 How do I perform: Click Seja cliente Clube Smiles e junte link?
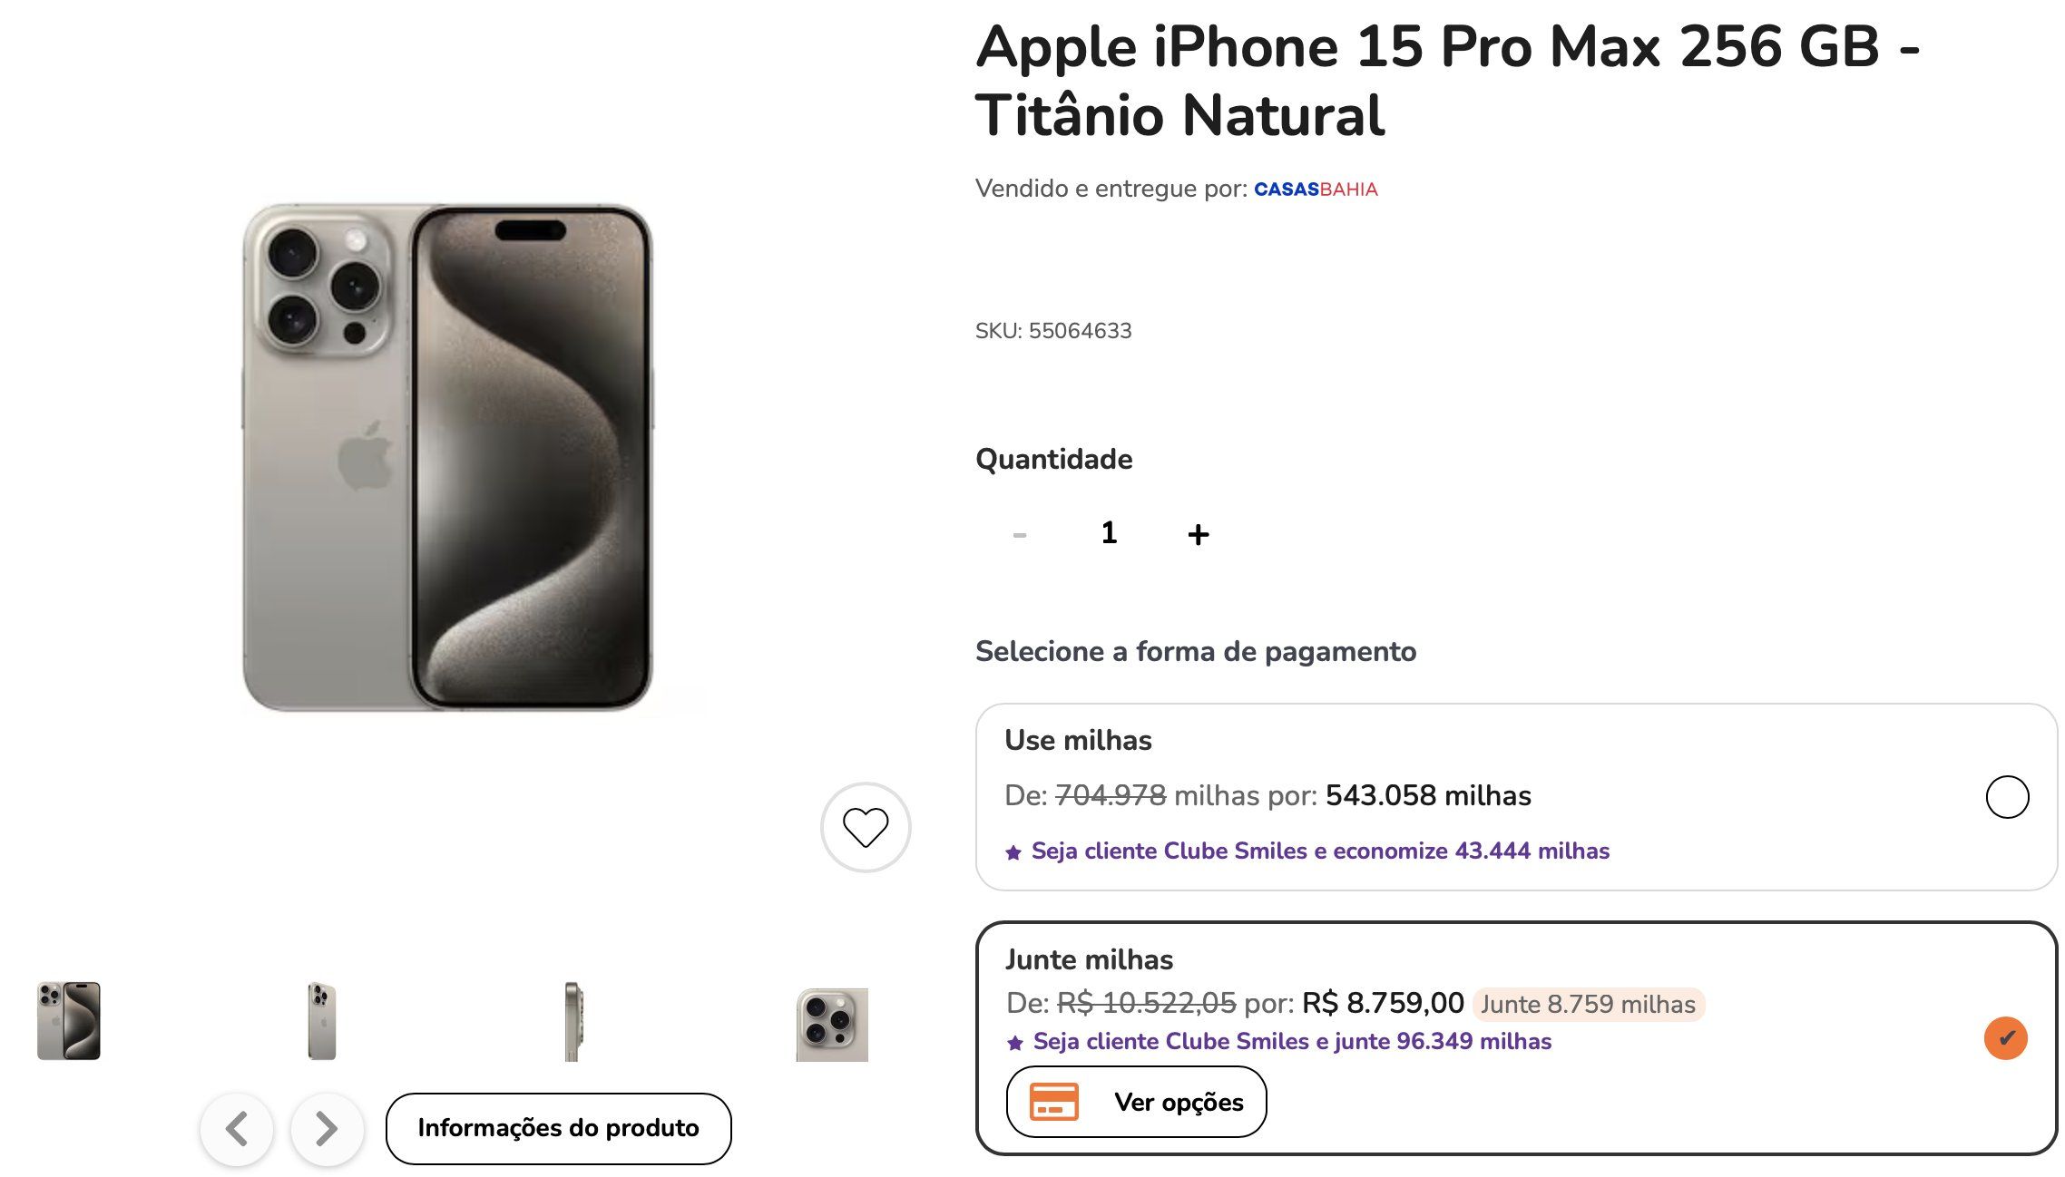(1292, 1042)
